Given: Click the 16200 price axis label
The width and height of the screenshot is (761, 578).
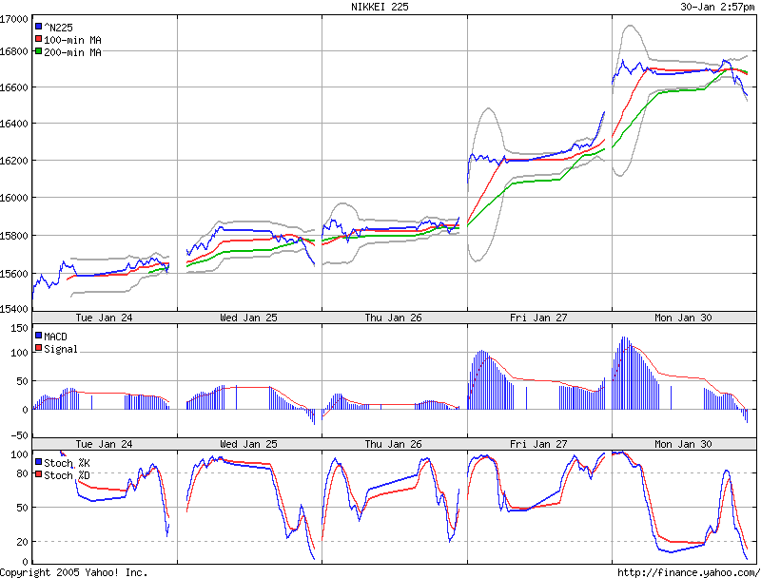Looking at the screenshot, I should click(14, 161).
